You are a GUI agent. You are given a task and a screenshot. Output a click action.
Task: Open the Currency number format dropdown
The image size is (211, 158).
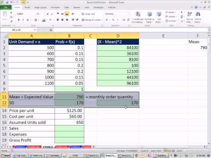pos(129,14)
